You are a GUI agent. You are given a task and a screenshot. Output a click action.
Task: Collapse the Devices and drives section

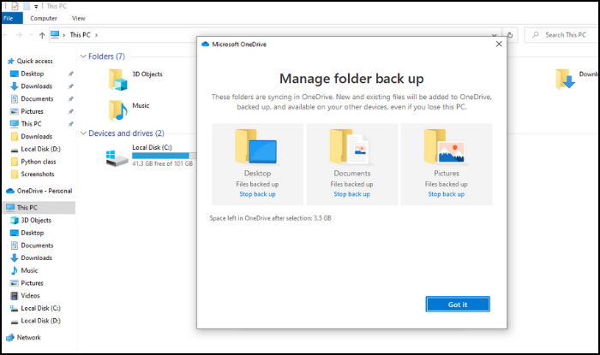(83, 133)
